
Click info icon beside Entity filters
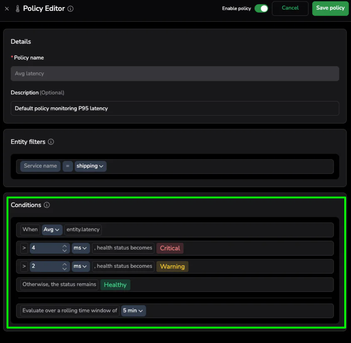click(x=51, y=142)
